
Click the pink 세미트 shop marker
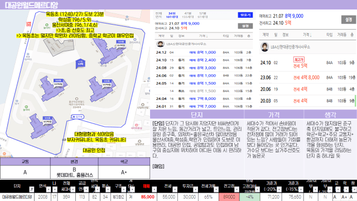[x=136, y=125]
